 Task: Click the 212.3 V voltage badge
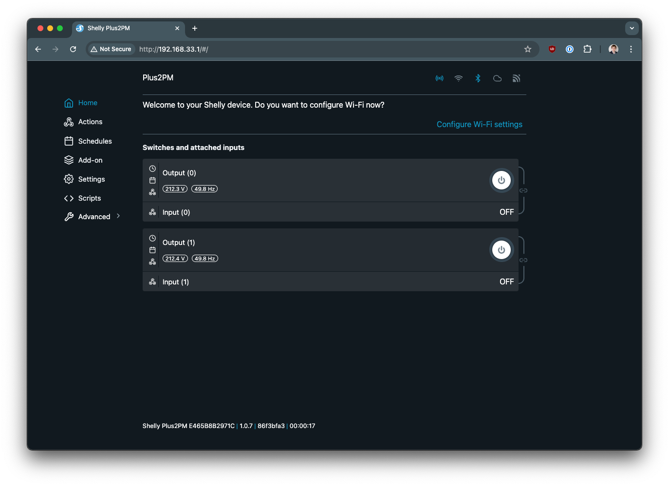click(x=175, y=189)
